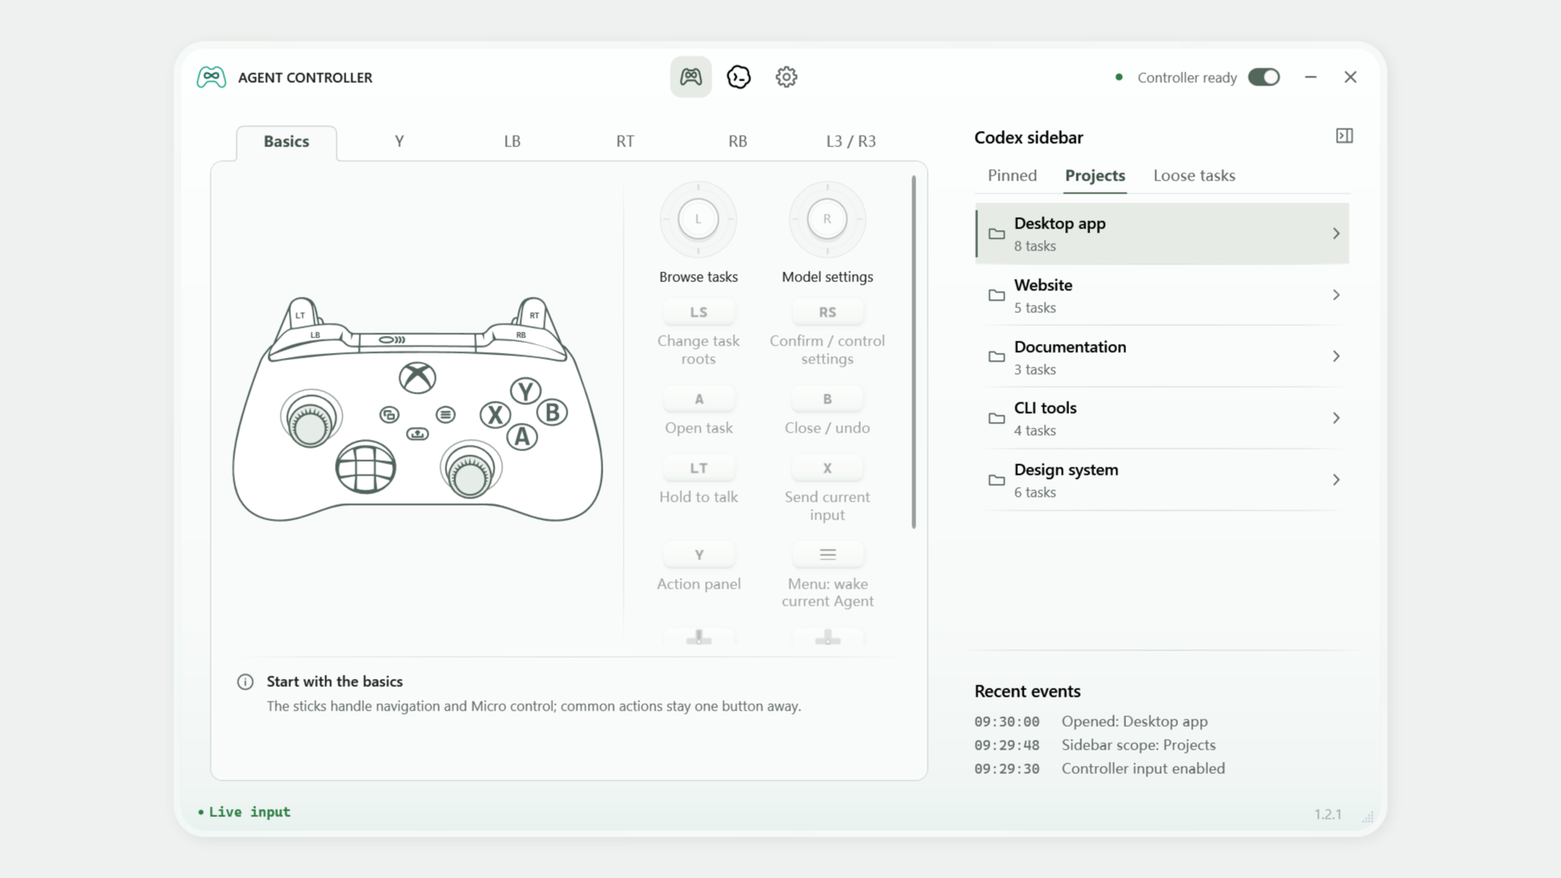Click the right thumbstick on the controller diagram

[x=470, y=472]
